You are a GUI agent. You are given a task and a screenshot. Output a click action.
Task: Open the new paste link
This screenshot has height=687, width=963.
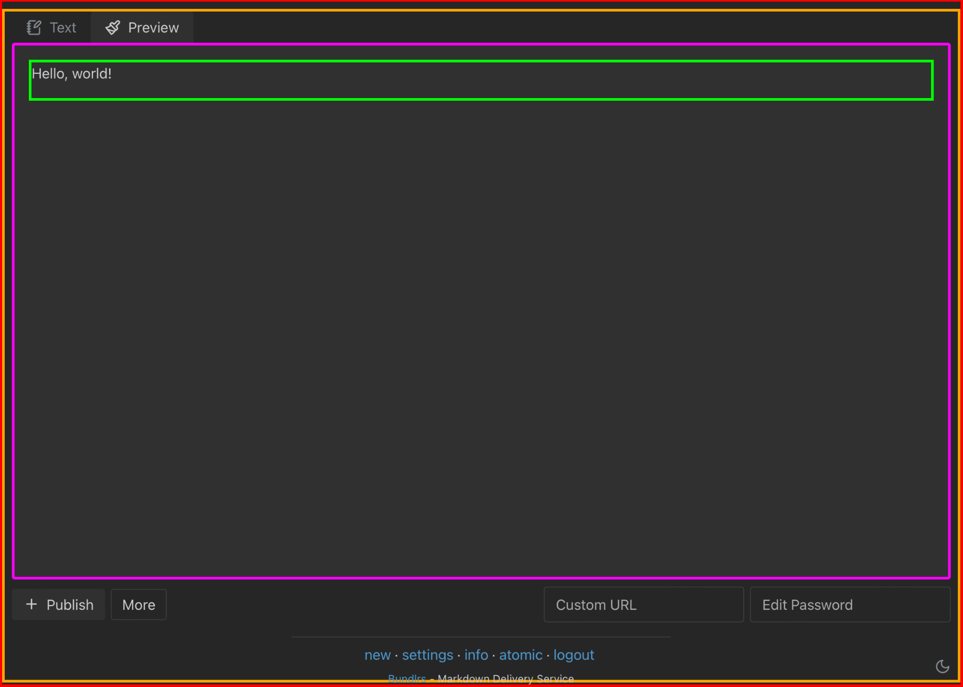click(x=378, y=655)
